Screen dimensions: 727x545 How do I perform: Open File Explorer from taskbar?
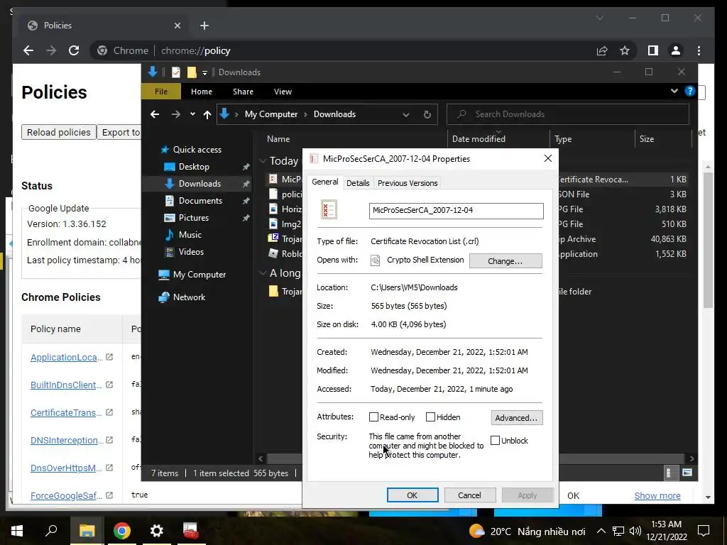click(x=87, y=531)
